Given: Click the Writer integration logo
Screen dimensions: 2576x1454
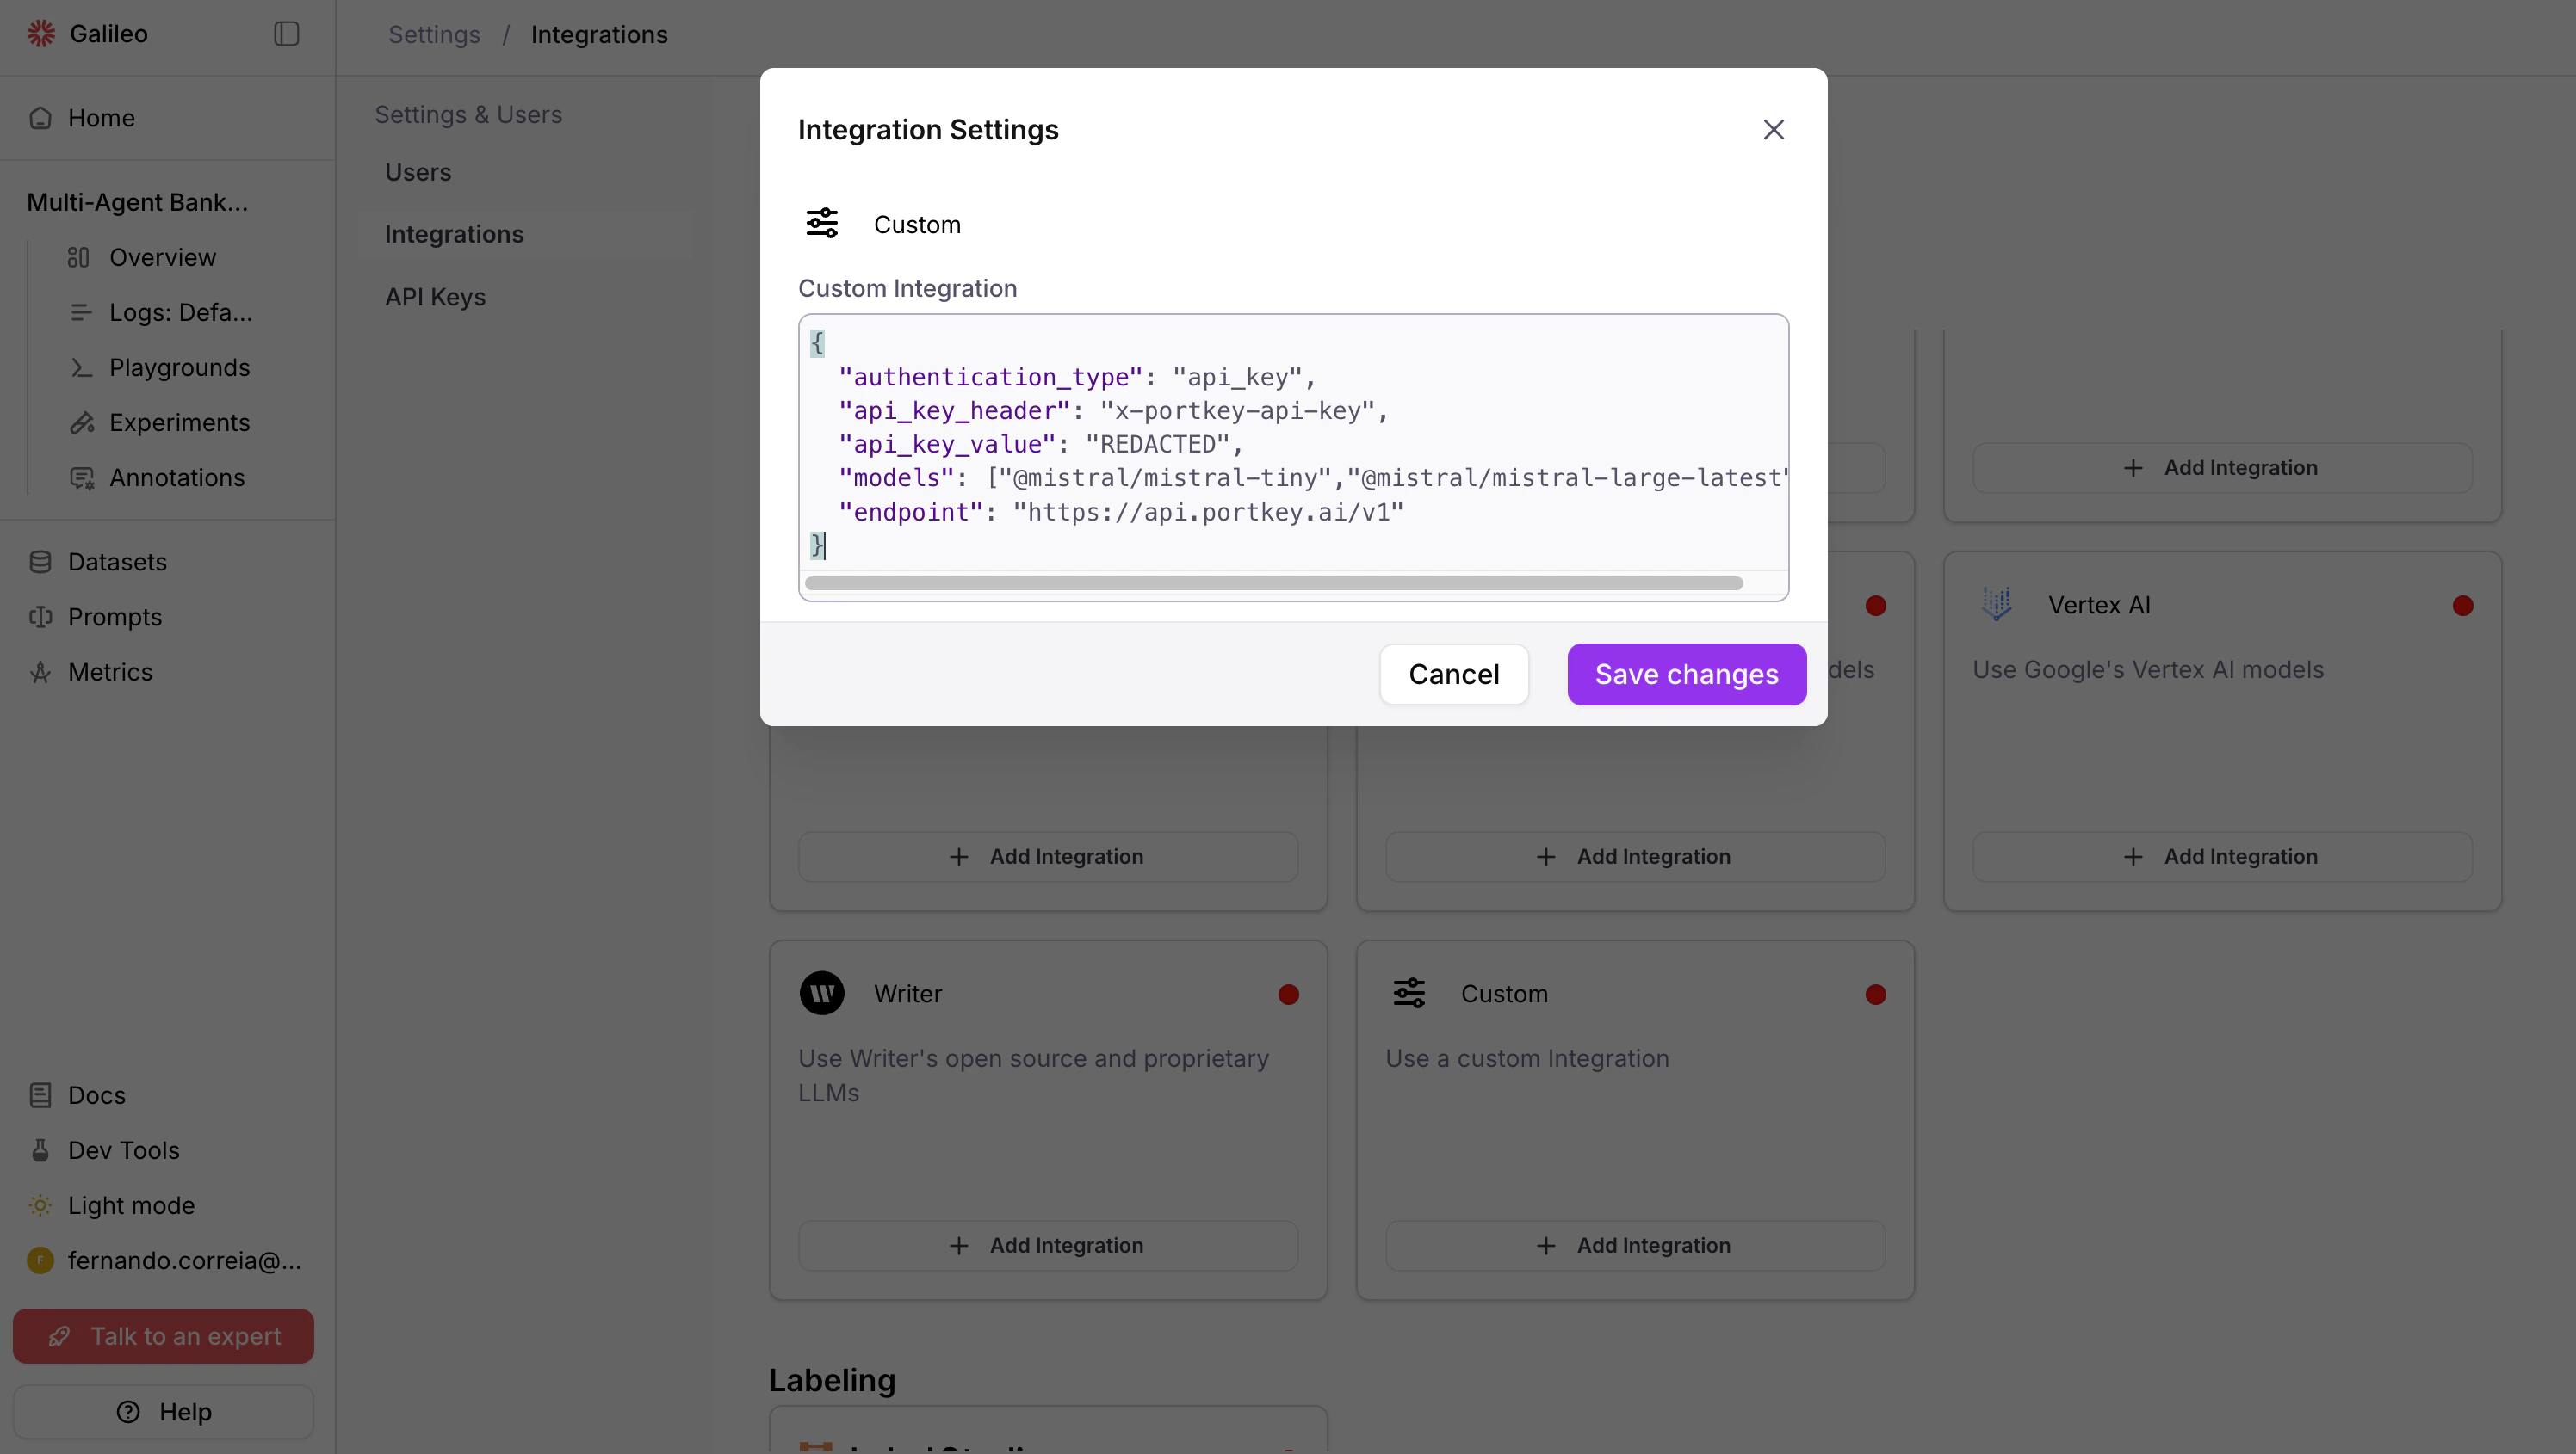Looking at the screenshot, I should click(821, 992).
